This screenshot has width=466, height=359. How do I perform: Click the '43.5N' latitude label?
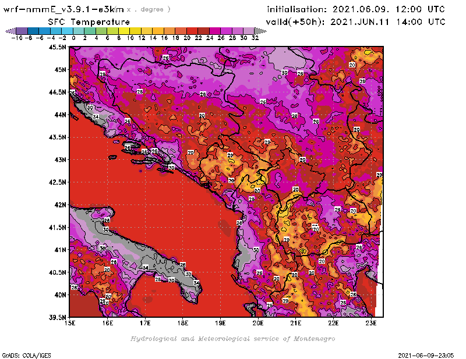click(57, 137)
